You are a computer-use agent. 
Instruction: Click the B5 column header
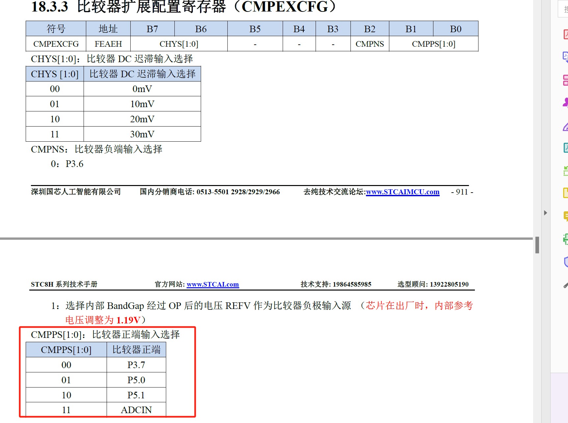[255, 29]
